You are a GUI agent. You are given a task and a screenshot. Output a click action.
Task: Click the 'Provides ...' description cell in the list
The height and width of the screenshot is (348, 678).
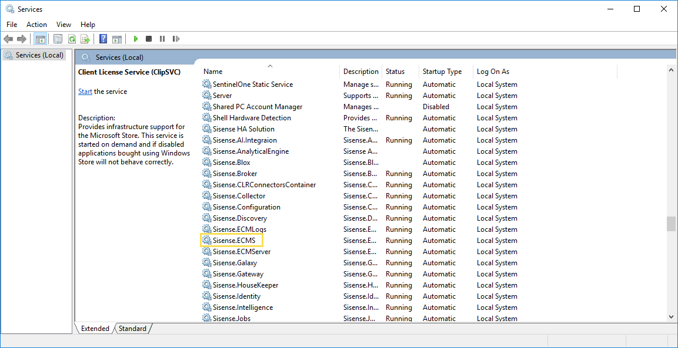click(360, 118)
